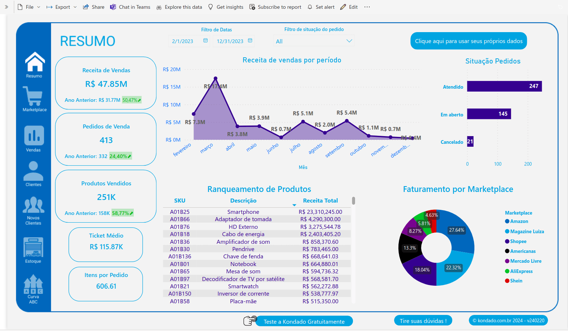Viewport: 568px width, 331px height.
Task: Select the Amazon legend color marker
Action: click(x=507, y=221)
